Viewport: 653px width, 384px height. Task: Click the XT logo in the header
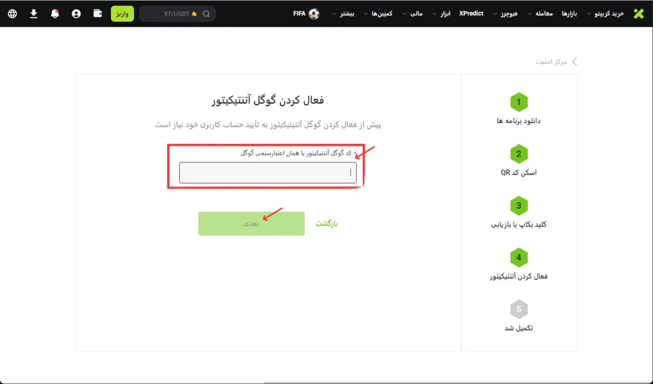(638, 14)
